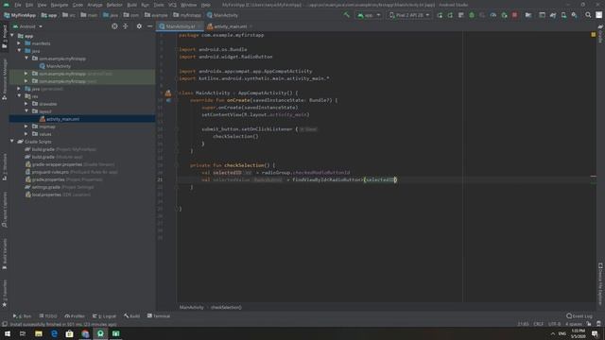Expand the mipmap folder
This screenshot has height=340, width=605.
[26, 126]
